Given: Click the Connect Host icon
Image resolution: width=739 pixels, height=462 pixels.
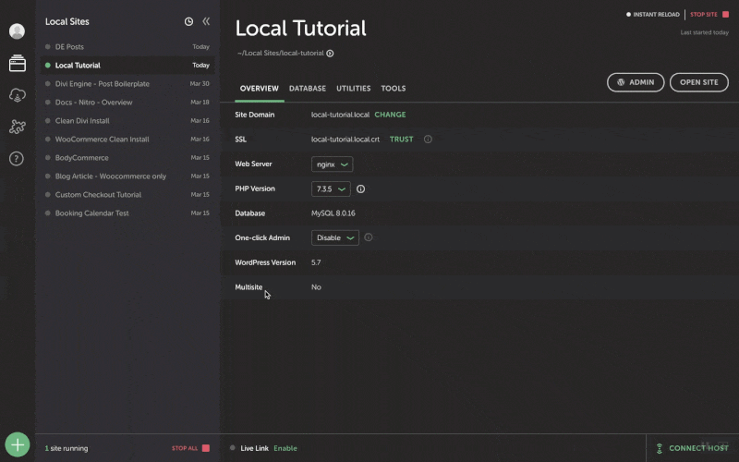Looking at the screenshot, I should point(660,448).
